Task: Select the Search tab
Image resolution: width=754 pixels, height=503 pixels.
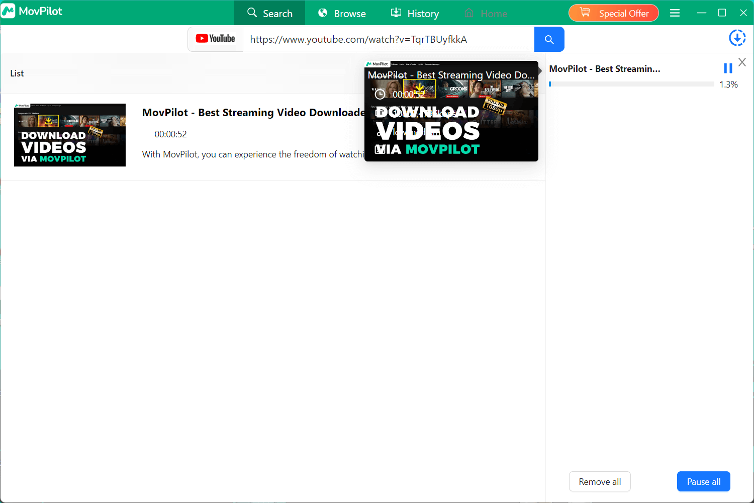Action: (x=269, y=13)
